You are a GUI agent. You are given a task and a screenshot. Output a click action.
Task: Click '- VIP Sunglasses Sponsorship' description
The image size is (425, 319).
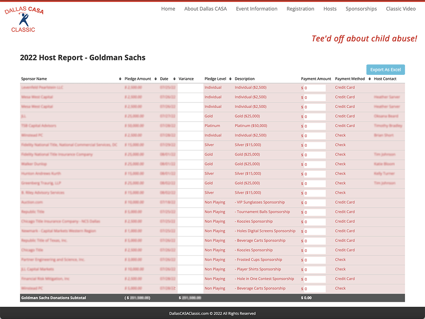pos(260,202)
